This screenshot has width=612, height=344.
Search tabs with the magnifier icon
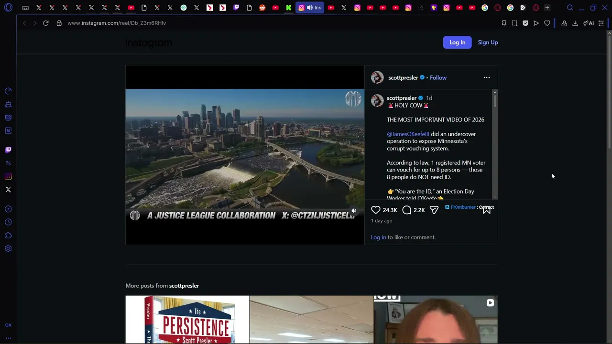coord(570,8)
